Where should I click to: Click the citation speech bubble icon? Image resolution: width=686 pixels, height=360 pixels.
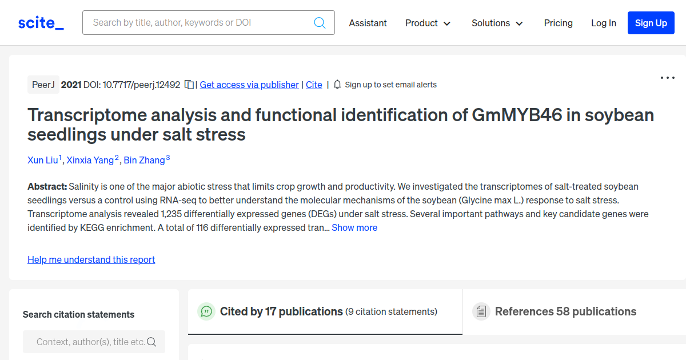coord(206,311)
